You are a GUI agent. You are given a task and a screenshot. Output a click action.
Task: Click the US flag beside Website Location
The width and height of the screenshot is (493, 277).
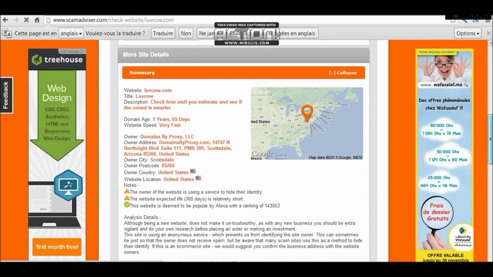[x=198, y=178]
